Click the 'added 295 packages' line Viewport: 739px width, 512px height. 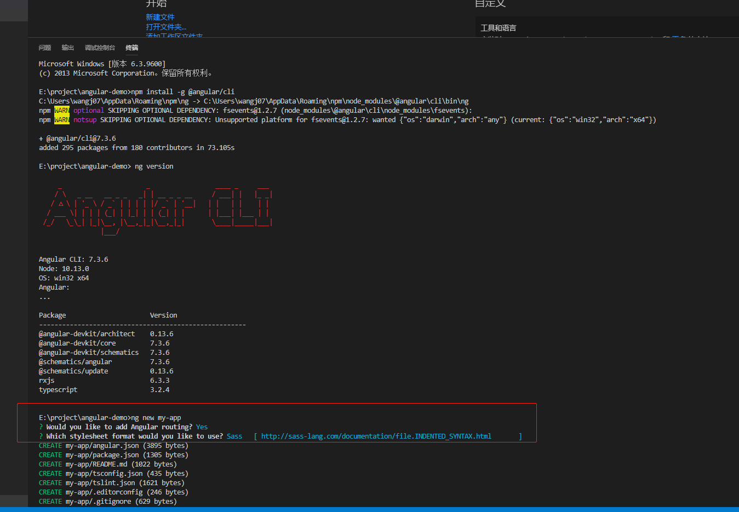pos(137,148)
